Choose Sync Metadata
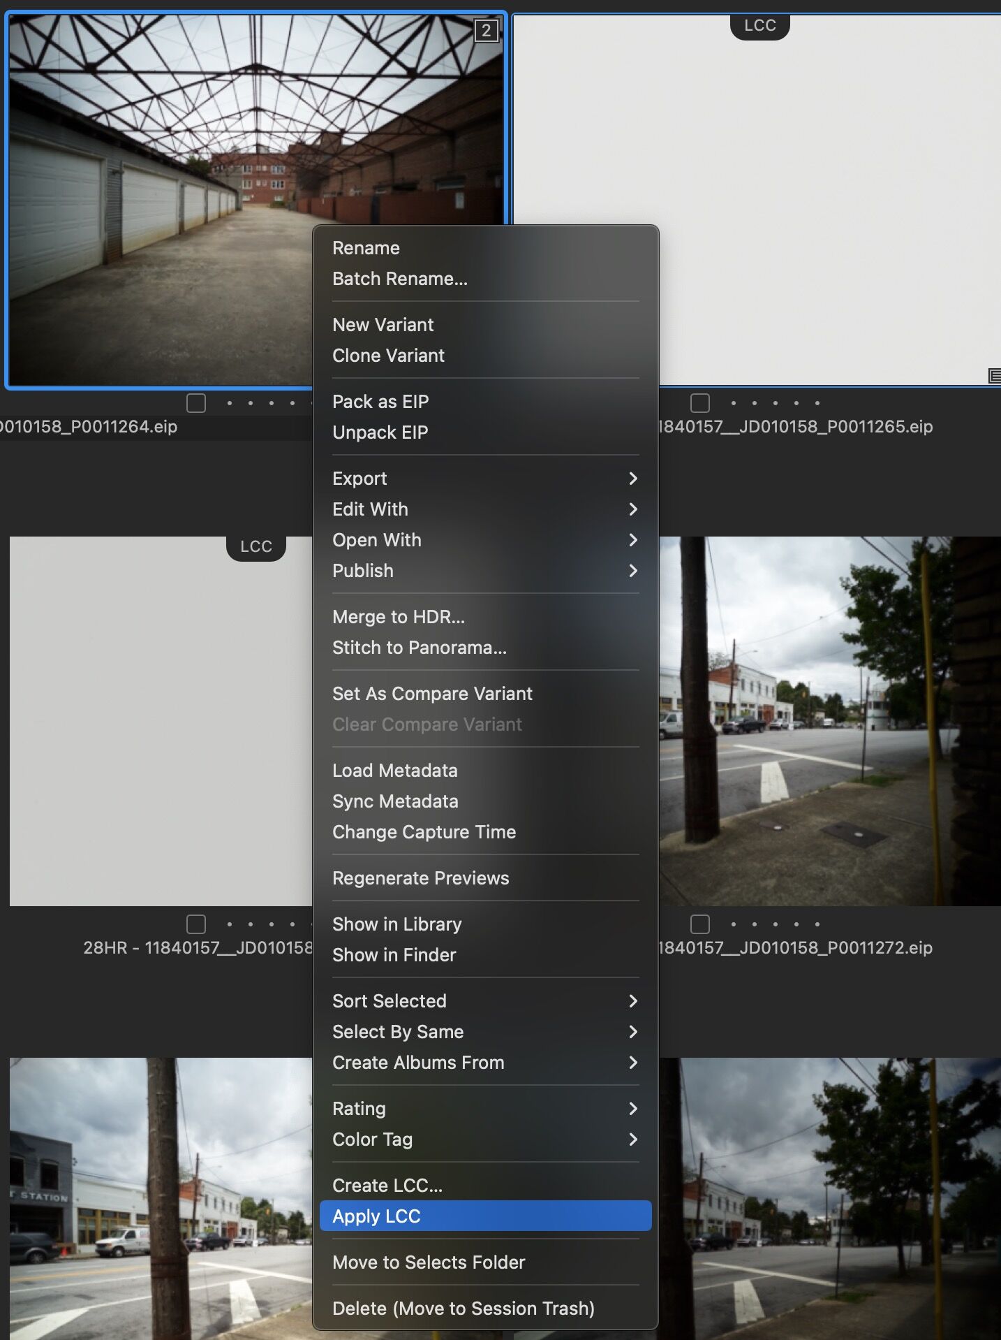The image size is (1001, 1340). click(x=486, y=801)
